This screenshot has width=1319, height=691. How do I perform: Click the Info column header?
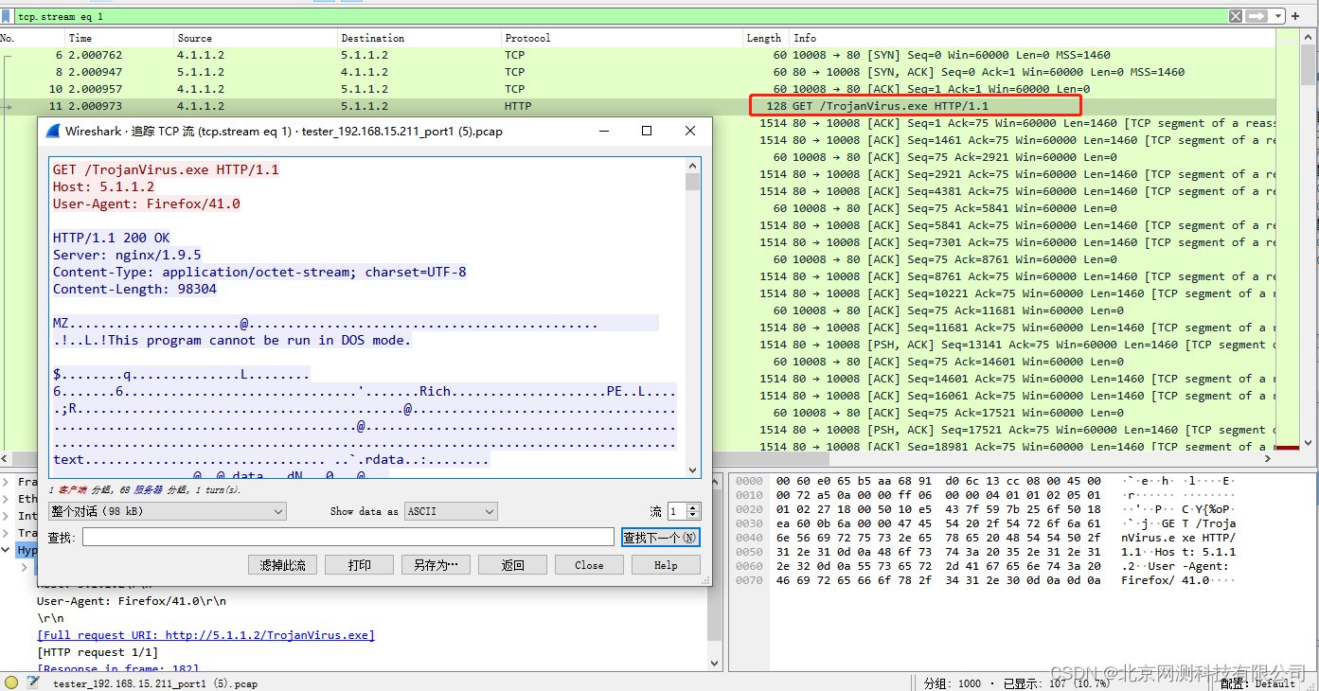click(x=1032, y=38)
